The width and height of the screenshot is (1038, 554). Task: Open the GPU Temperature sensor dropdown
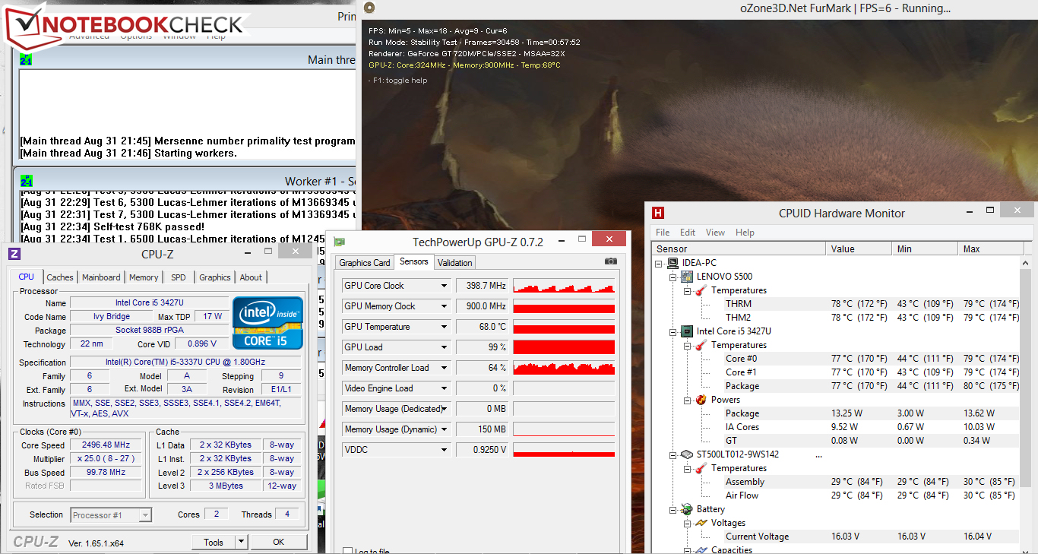pyautogui.click(x=445, y=327)
